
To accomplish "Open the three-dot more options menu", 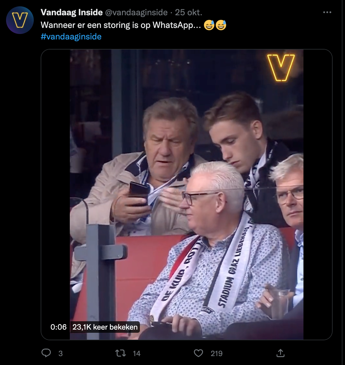I will point(327,12).
